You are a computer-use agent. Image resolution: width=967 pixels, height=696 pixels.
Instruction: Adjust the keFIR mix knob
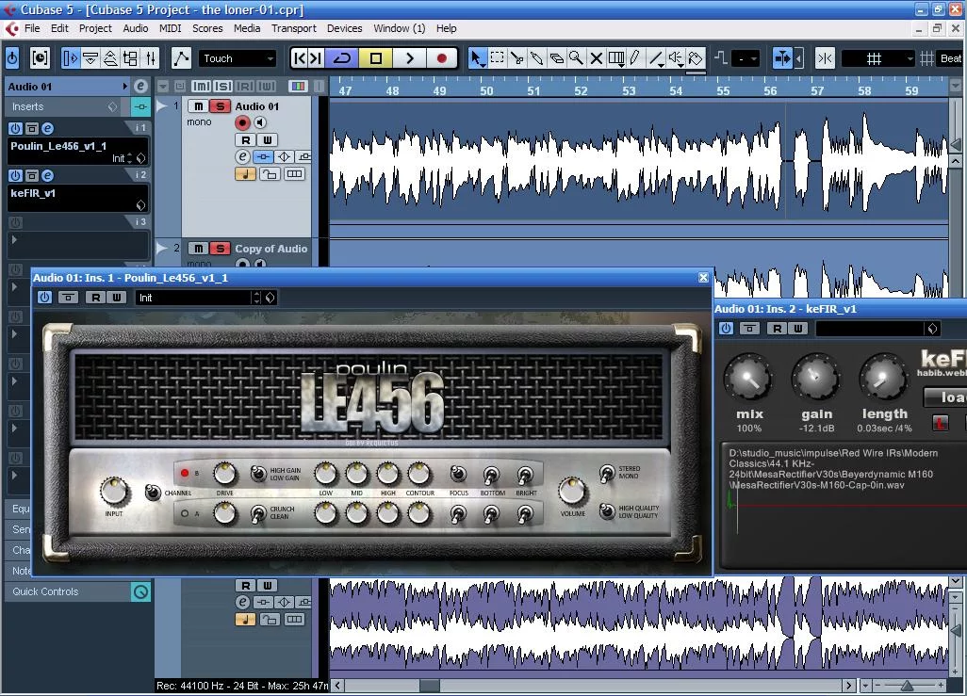748,380
